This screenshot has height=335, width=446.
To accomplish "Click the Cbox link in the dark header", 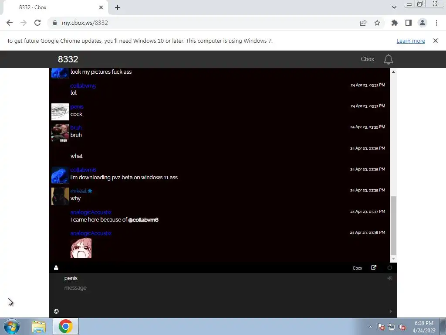I will [368, 59].
